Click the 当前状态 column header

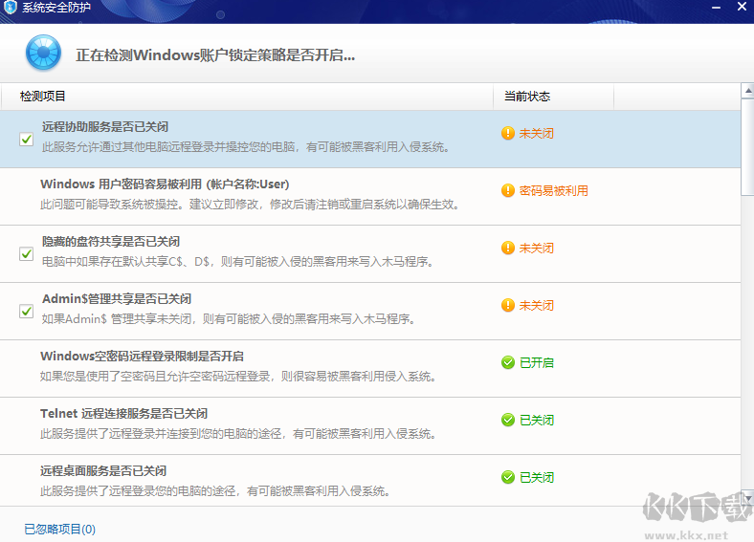(x=527, y=97)
